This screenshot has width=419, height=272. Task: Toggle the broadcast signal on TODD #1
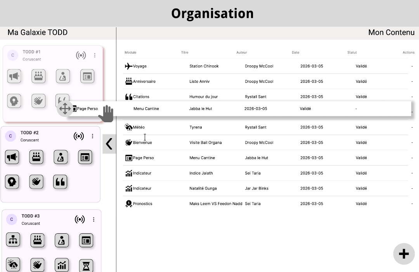point(81,55)
